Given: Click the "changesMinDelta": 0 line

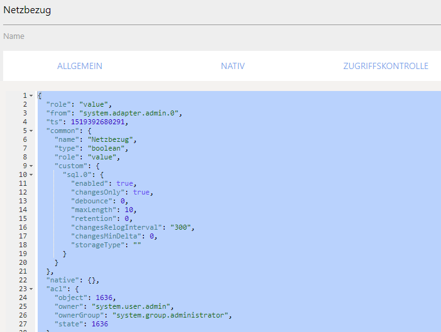Looking at the screenshot, I should 114,236.
